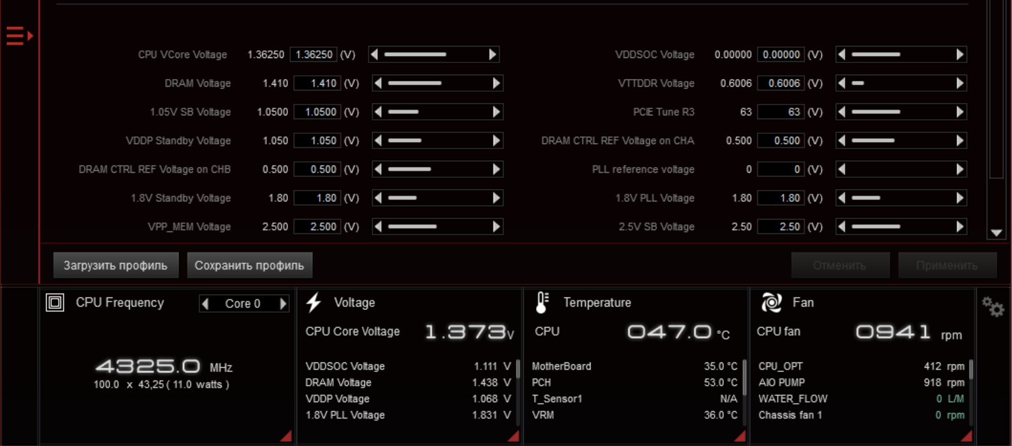Viewport: 1012px width, 446px height.
Task: Switch to previous core with left arrow
Action: pyautogui.click(x=205, y=304)
